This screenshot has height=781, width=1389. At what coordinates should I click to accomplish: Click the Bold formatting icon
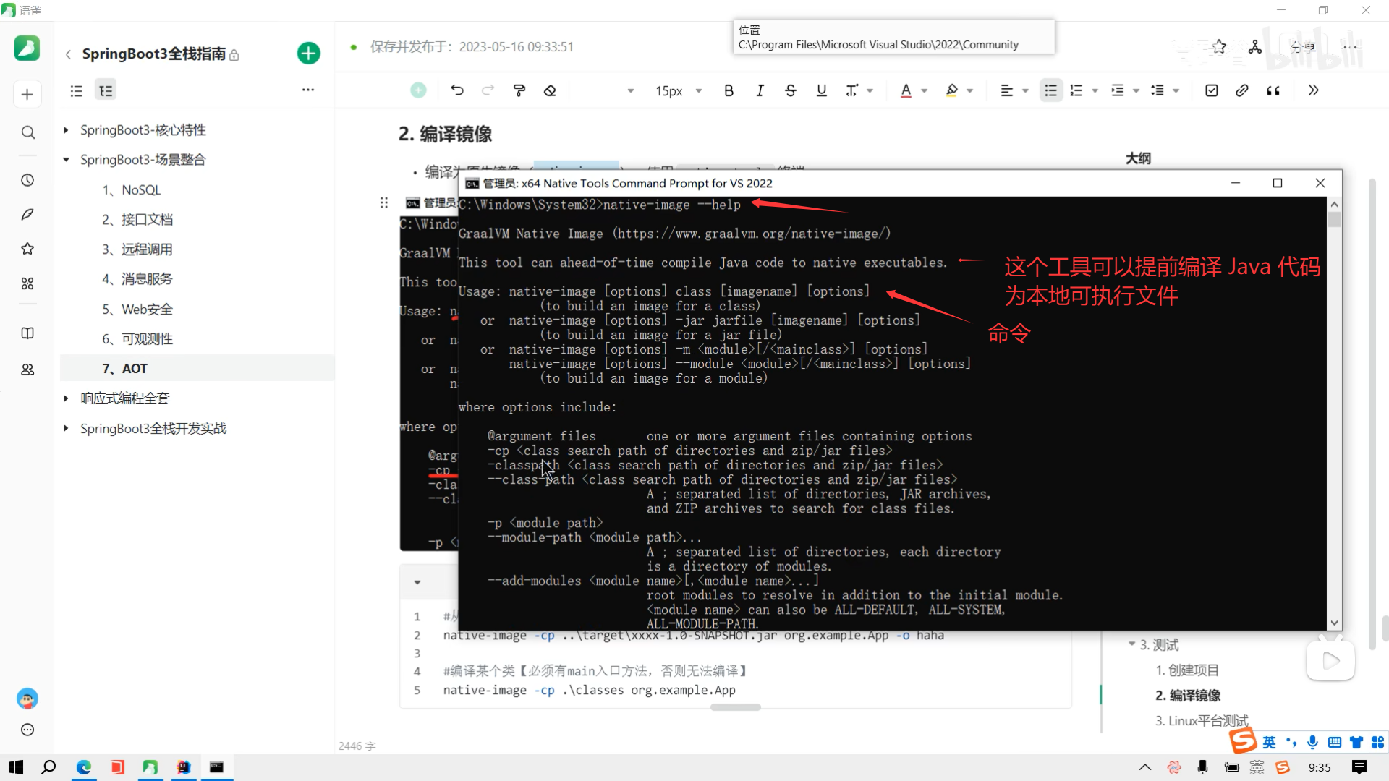729,90
